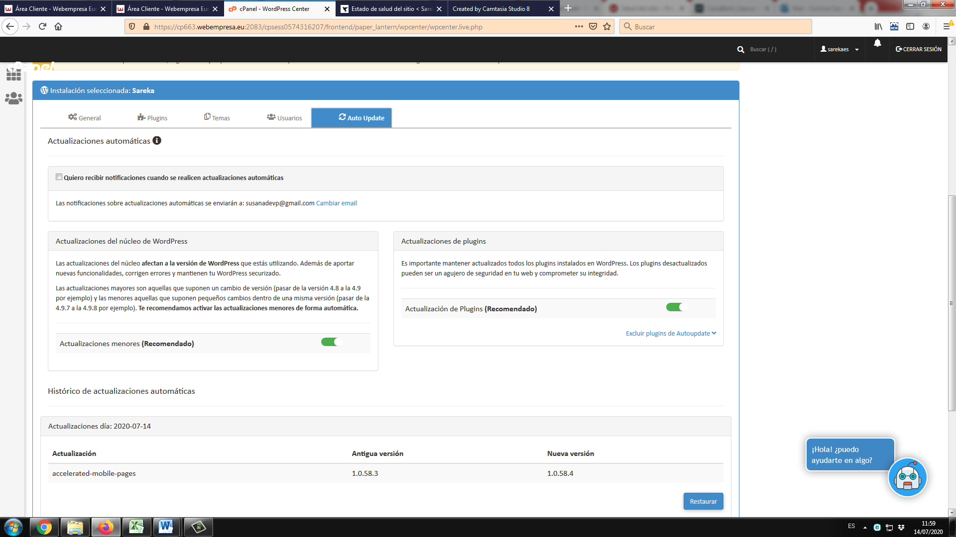This screenshot has height=537, width=956.
Task: Bookmark this page with the star icon
Action: click(606, 26)
